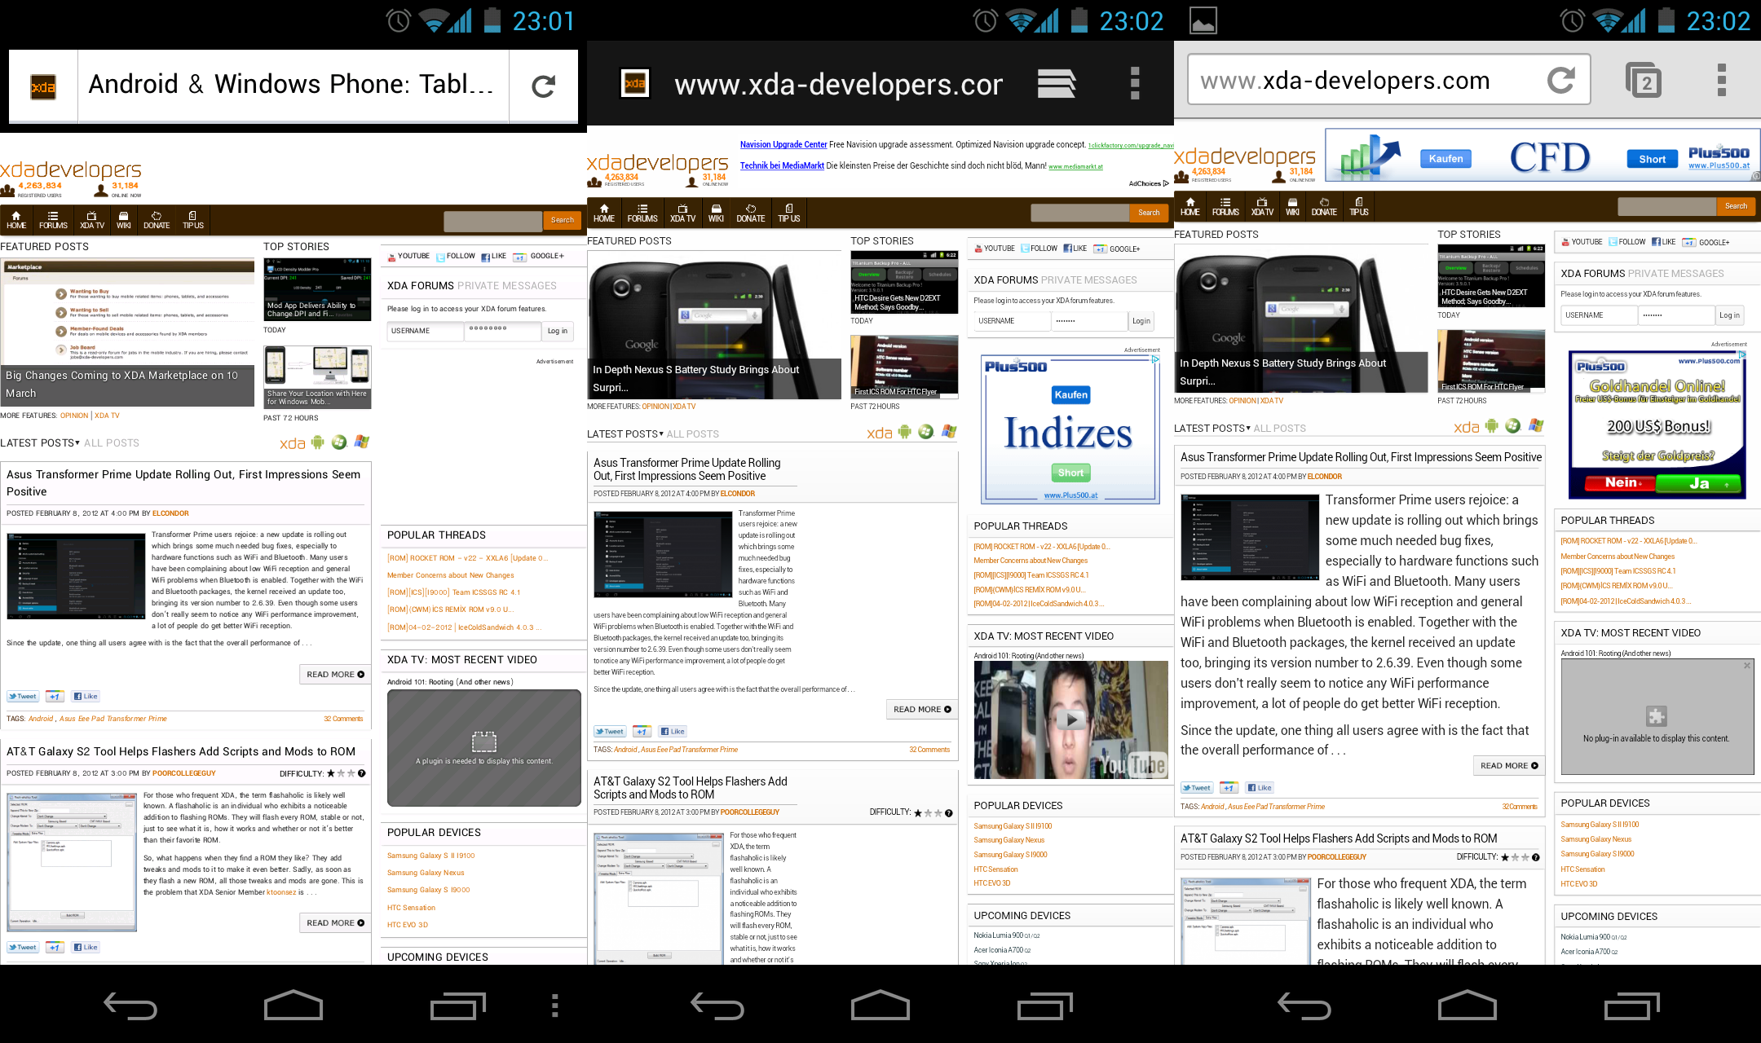Click Short button in right CFD banner
Screen dimensions: 1761x1043
tap(1652, 159)
